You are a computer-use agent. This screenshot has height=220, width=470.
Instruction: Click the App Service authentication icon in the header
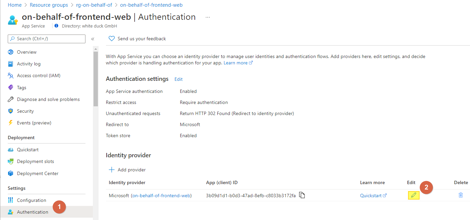[13, 19]
